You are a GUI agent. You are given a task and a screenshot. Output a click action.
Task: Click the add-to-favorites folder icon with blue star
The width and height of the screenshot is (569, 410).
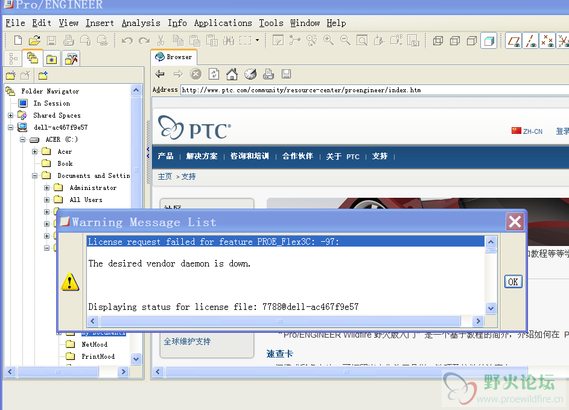43,75
